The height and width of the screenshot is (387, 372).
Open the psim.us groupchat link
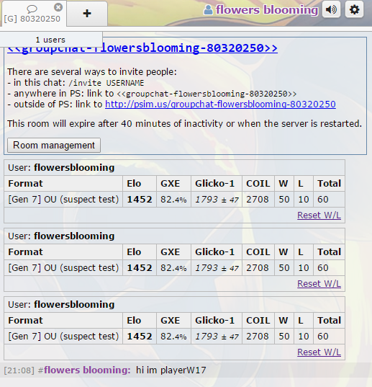220,104
